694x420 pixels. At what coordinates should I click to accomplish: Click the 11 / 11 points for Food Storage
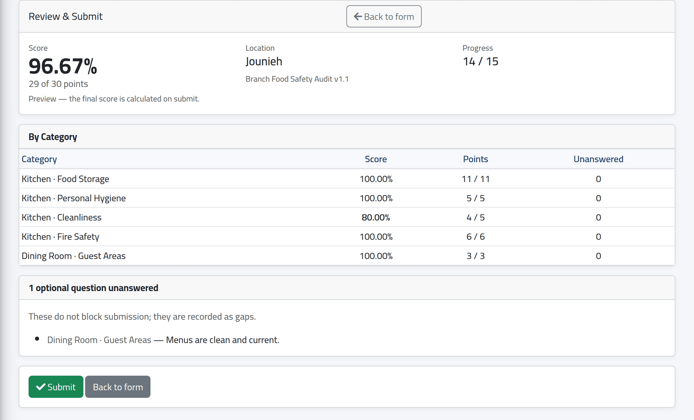(x=475, y=179)
